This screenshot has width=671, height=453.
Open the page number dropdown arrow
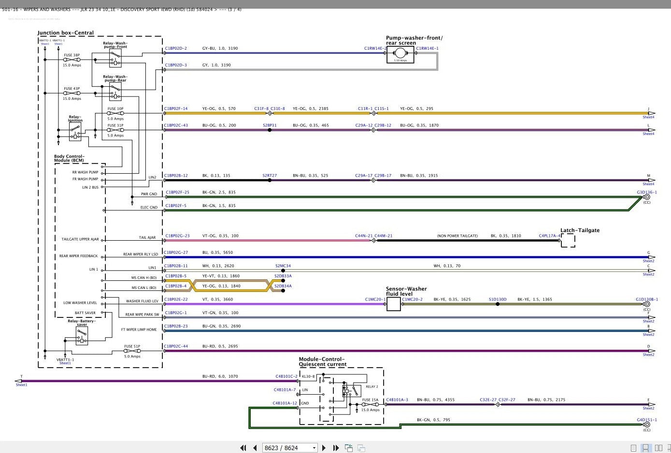(x=314, y=448)
